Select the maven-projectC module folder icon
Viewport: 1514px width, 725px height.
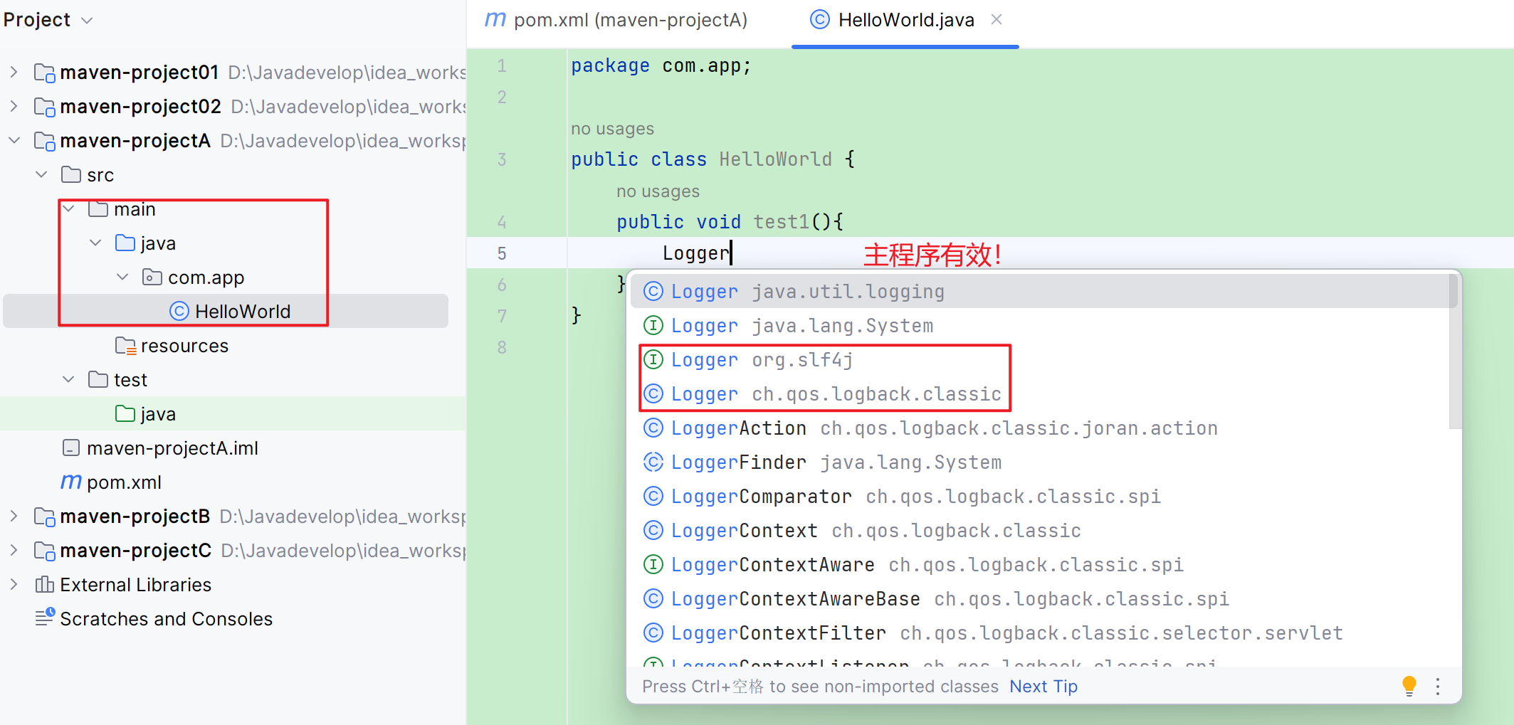pyautogui.click(x=45, y=551)
